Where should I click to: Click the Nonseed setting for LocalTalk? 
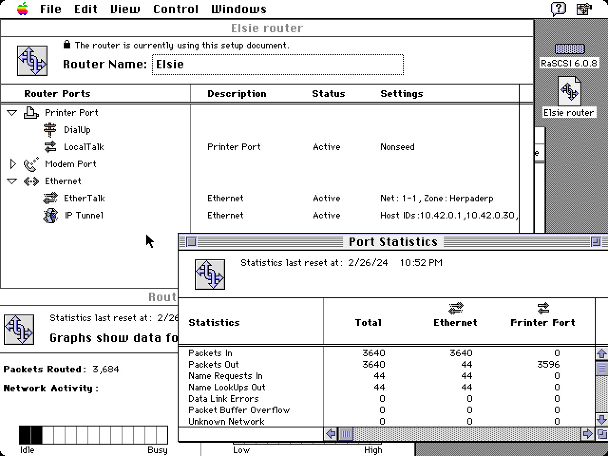(398, 147)
